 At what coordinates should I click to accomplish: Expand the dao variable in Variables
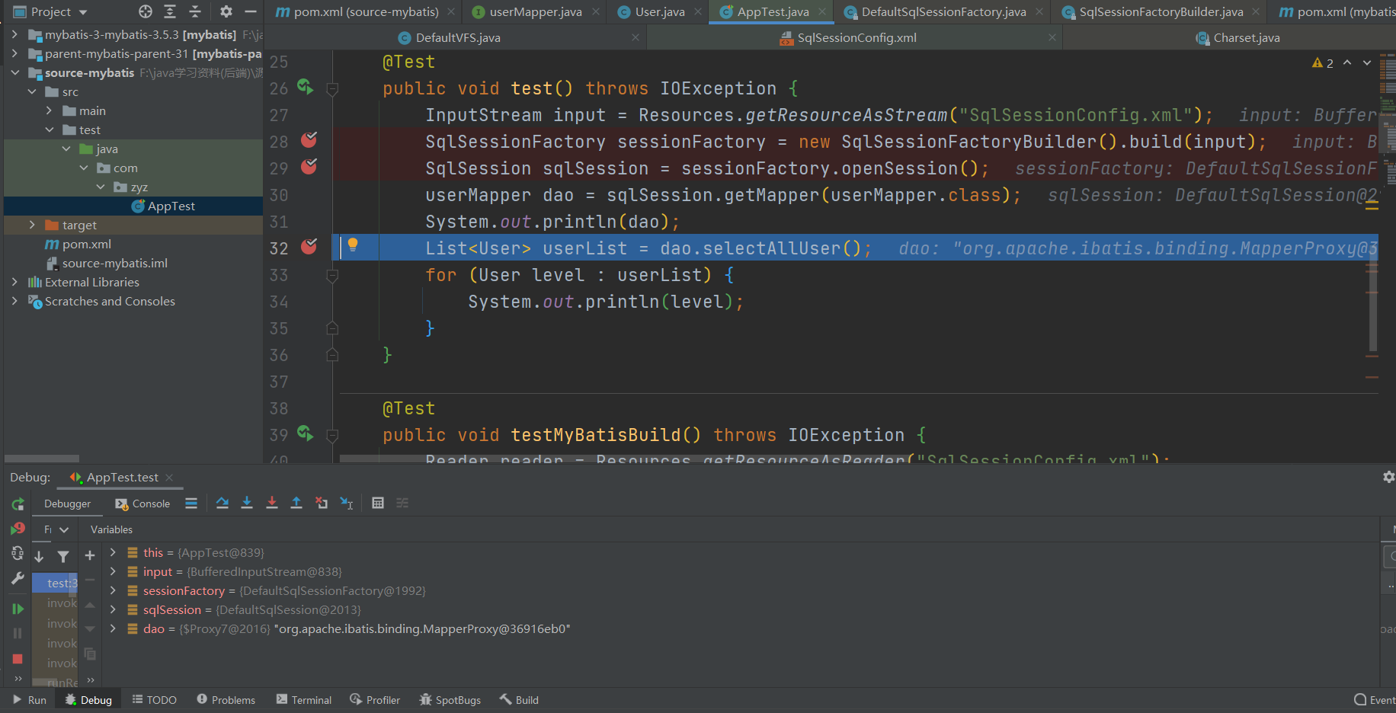[113, 628]
